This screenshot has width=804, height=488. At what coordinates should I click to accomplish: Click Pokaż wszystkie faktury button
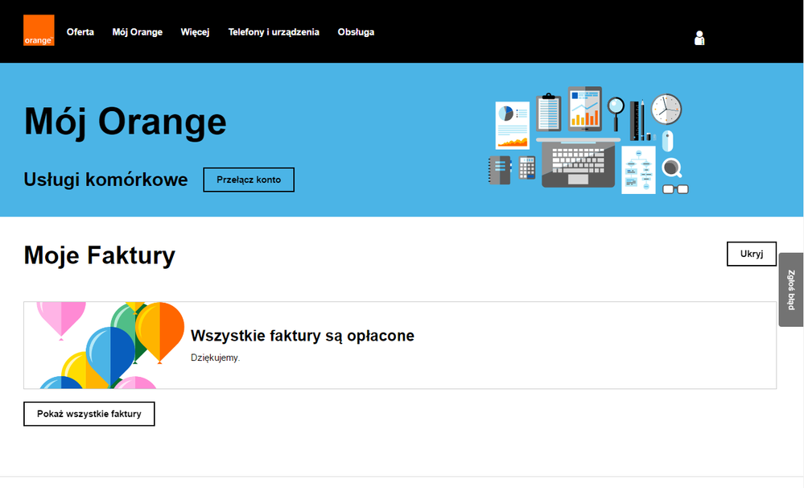tap(89, 414)
